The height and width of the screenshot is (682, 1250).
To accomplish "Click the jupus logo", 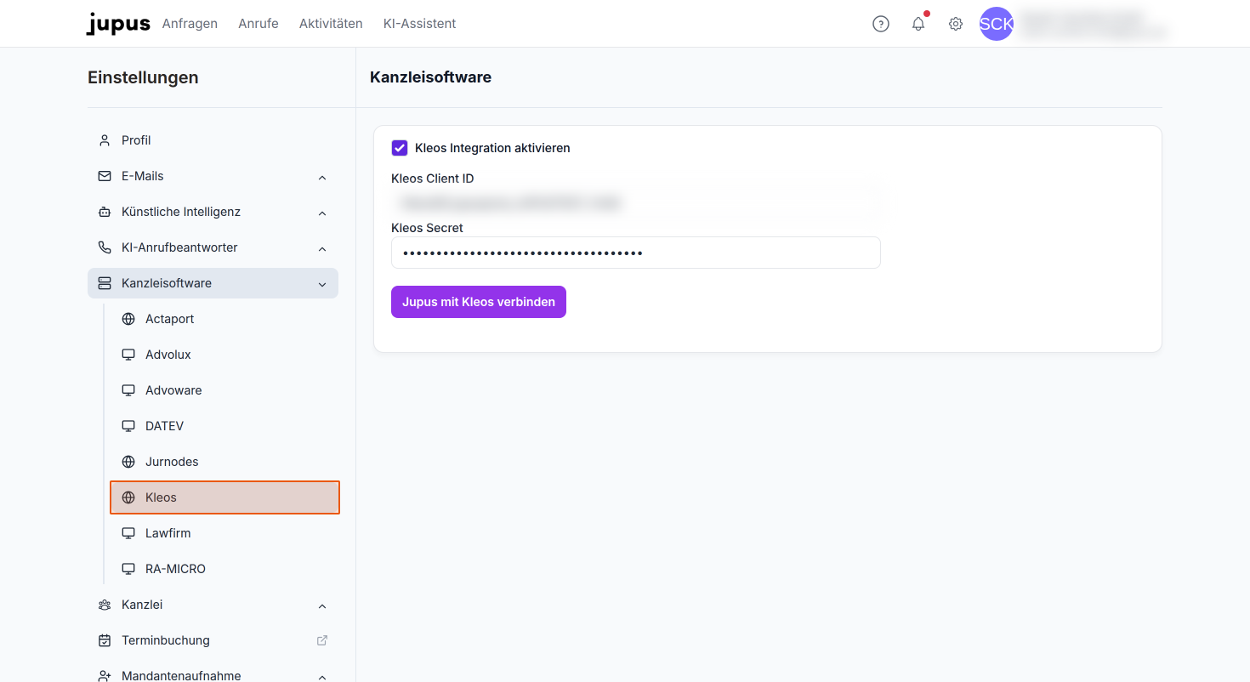I will tap(118, 24).
